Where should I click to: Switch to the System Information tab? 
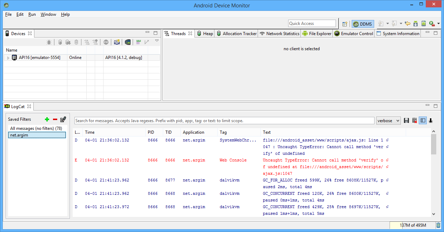397,33
